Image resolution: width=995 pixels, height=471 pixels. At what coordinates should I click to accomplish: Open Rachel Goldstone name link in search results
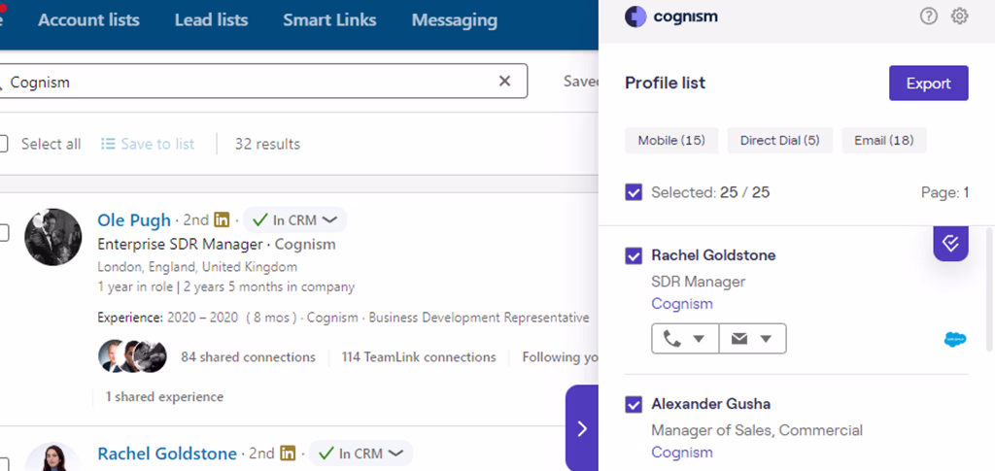point(167,454)
